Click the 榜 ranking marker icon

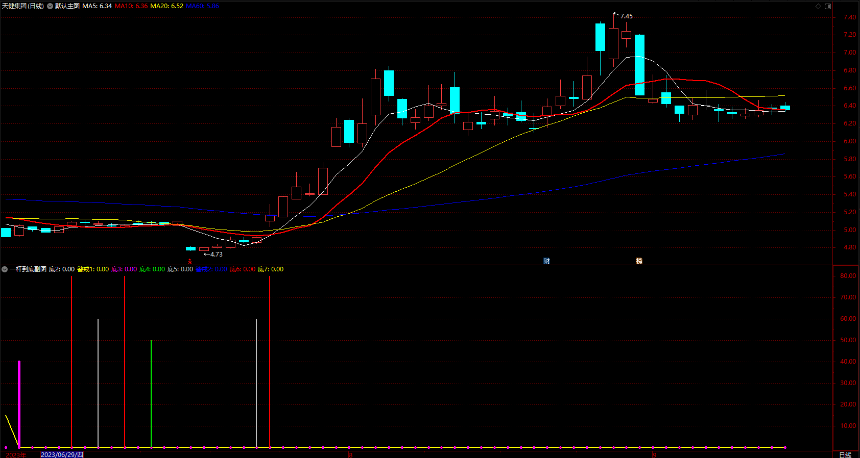click(639, 261)
